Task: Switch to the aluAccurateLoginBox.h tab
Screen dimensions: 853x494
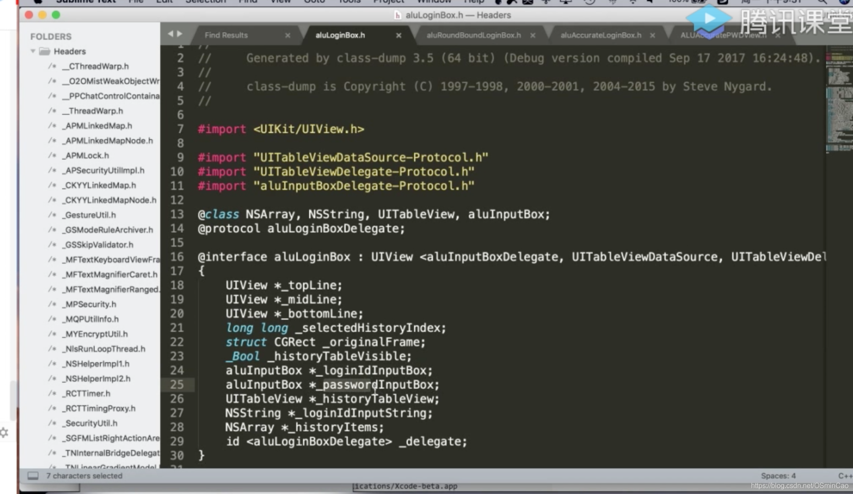Action: click(x=600, y=35)
